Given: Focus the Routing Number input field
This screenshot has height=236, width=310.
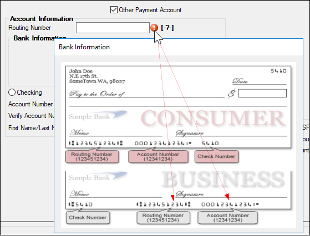Looking at the screenshot, I should pos(113,28).
